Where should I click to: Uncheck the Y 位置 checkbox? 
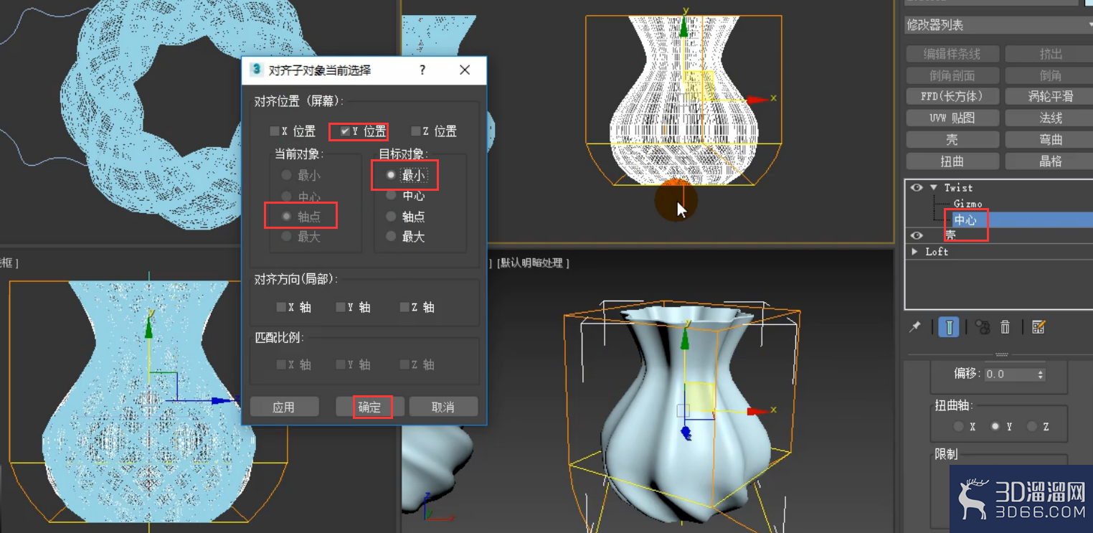click(345, 131)
